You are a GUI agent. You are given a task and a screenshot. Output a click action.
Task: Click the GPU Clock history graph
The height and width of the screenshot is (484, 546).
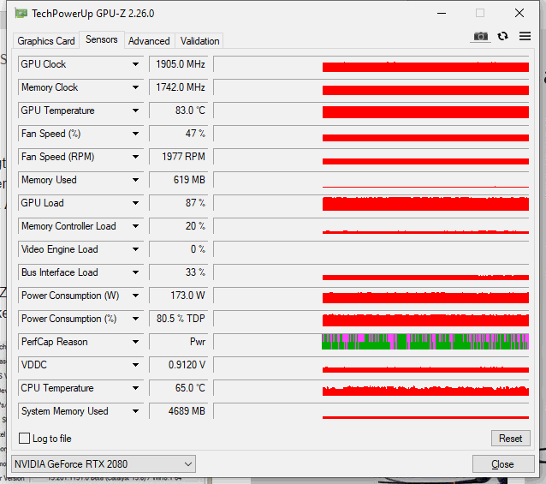(x=371, y=64)
